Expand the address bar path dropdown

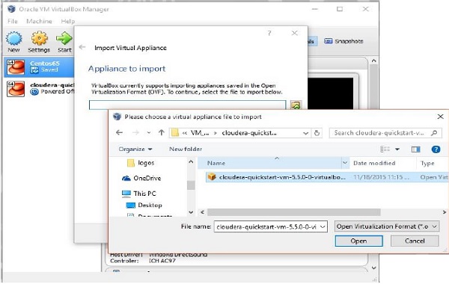coord(305,133)
